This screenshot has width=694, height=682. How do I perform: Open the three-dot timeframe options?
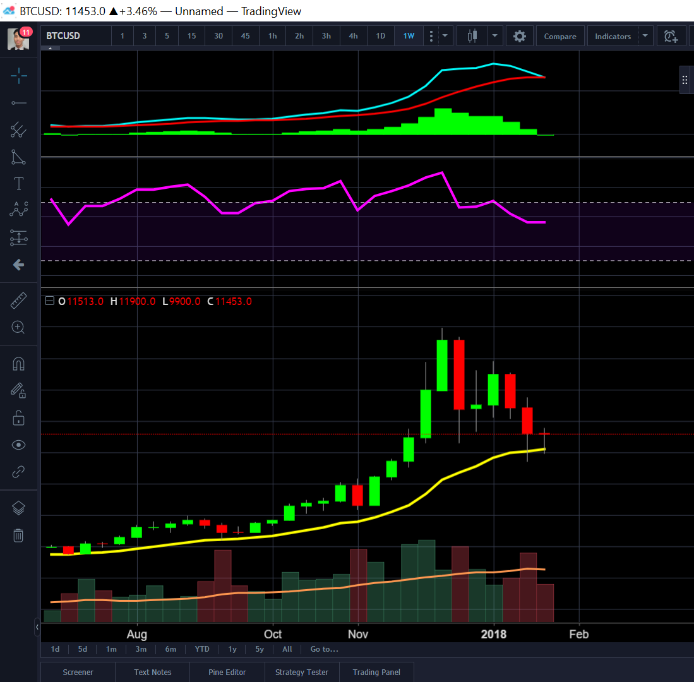431,36
